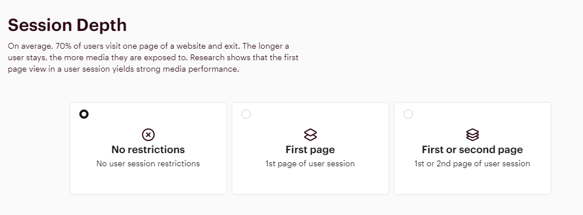Click empty area below No user session restrictions
583x215 pixels.
[148, 181]
